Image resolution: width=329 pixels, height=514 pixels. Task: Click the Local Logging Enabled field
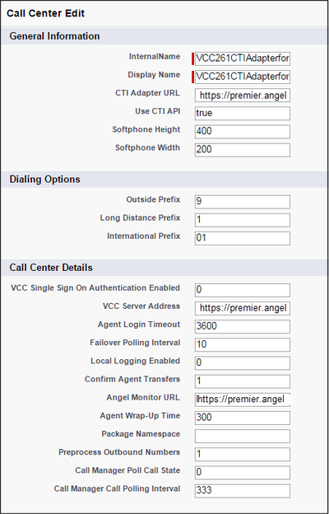[x=243, y=363]
